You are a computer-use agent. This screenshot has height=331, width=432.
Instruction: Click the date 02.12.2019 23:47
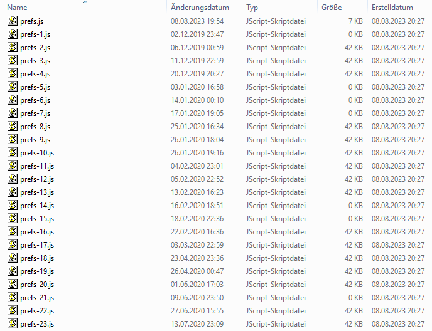click(197, 34)
